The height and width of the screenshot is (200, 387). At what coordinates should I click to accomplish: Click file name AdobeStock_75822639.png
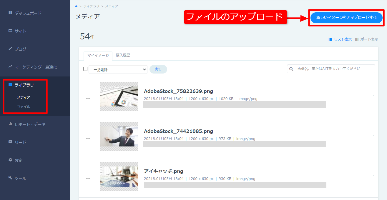pos(178,91)
